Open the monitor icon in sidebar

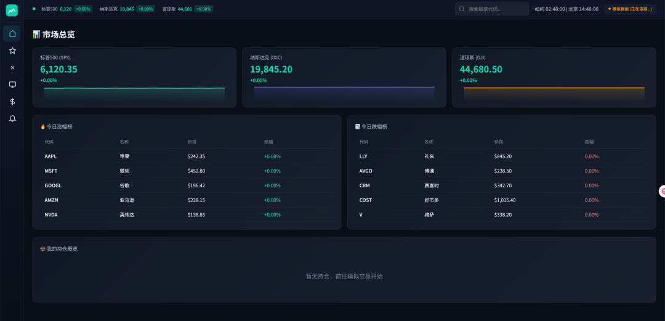coord(12,84)
